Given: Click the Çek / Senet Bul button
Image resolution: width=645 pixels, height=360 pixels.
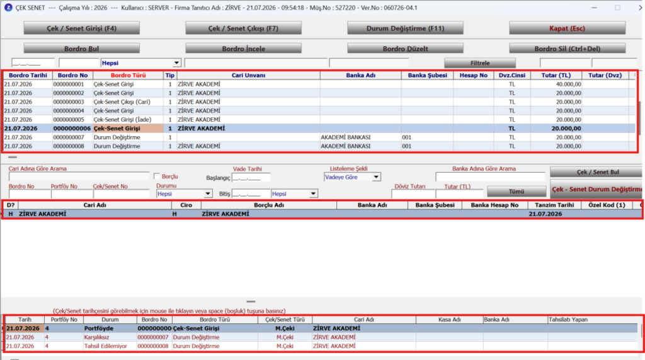Looking at the screenshot, I should 597,172.
